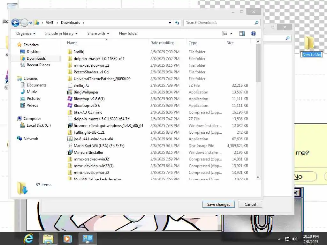Click the scroll down arrow in the file list
This screenshot has width=327, height=245.
click(258, 177)
